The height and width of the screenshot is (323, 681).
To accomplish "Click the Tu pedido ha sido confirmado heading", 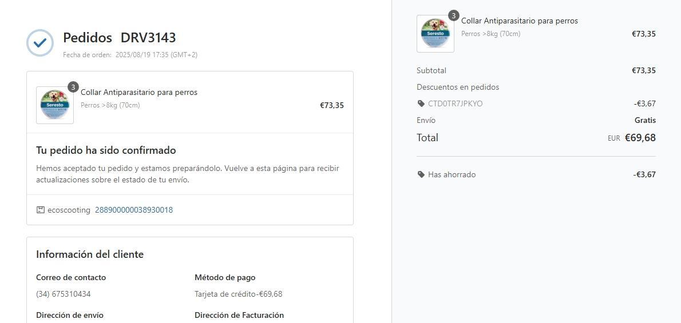I will (106, 150).
